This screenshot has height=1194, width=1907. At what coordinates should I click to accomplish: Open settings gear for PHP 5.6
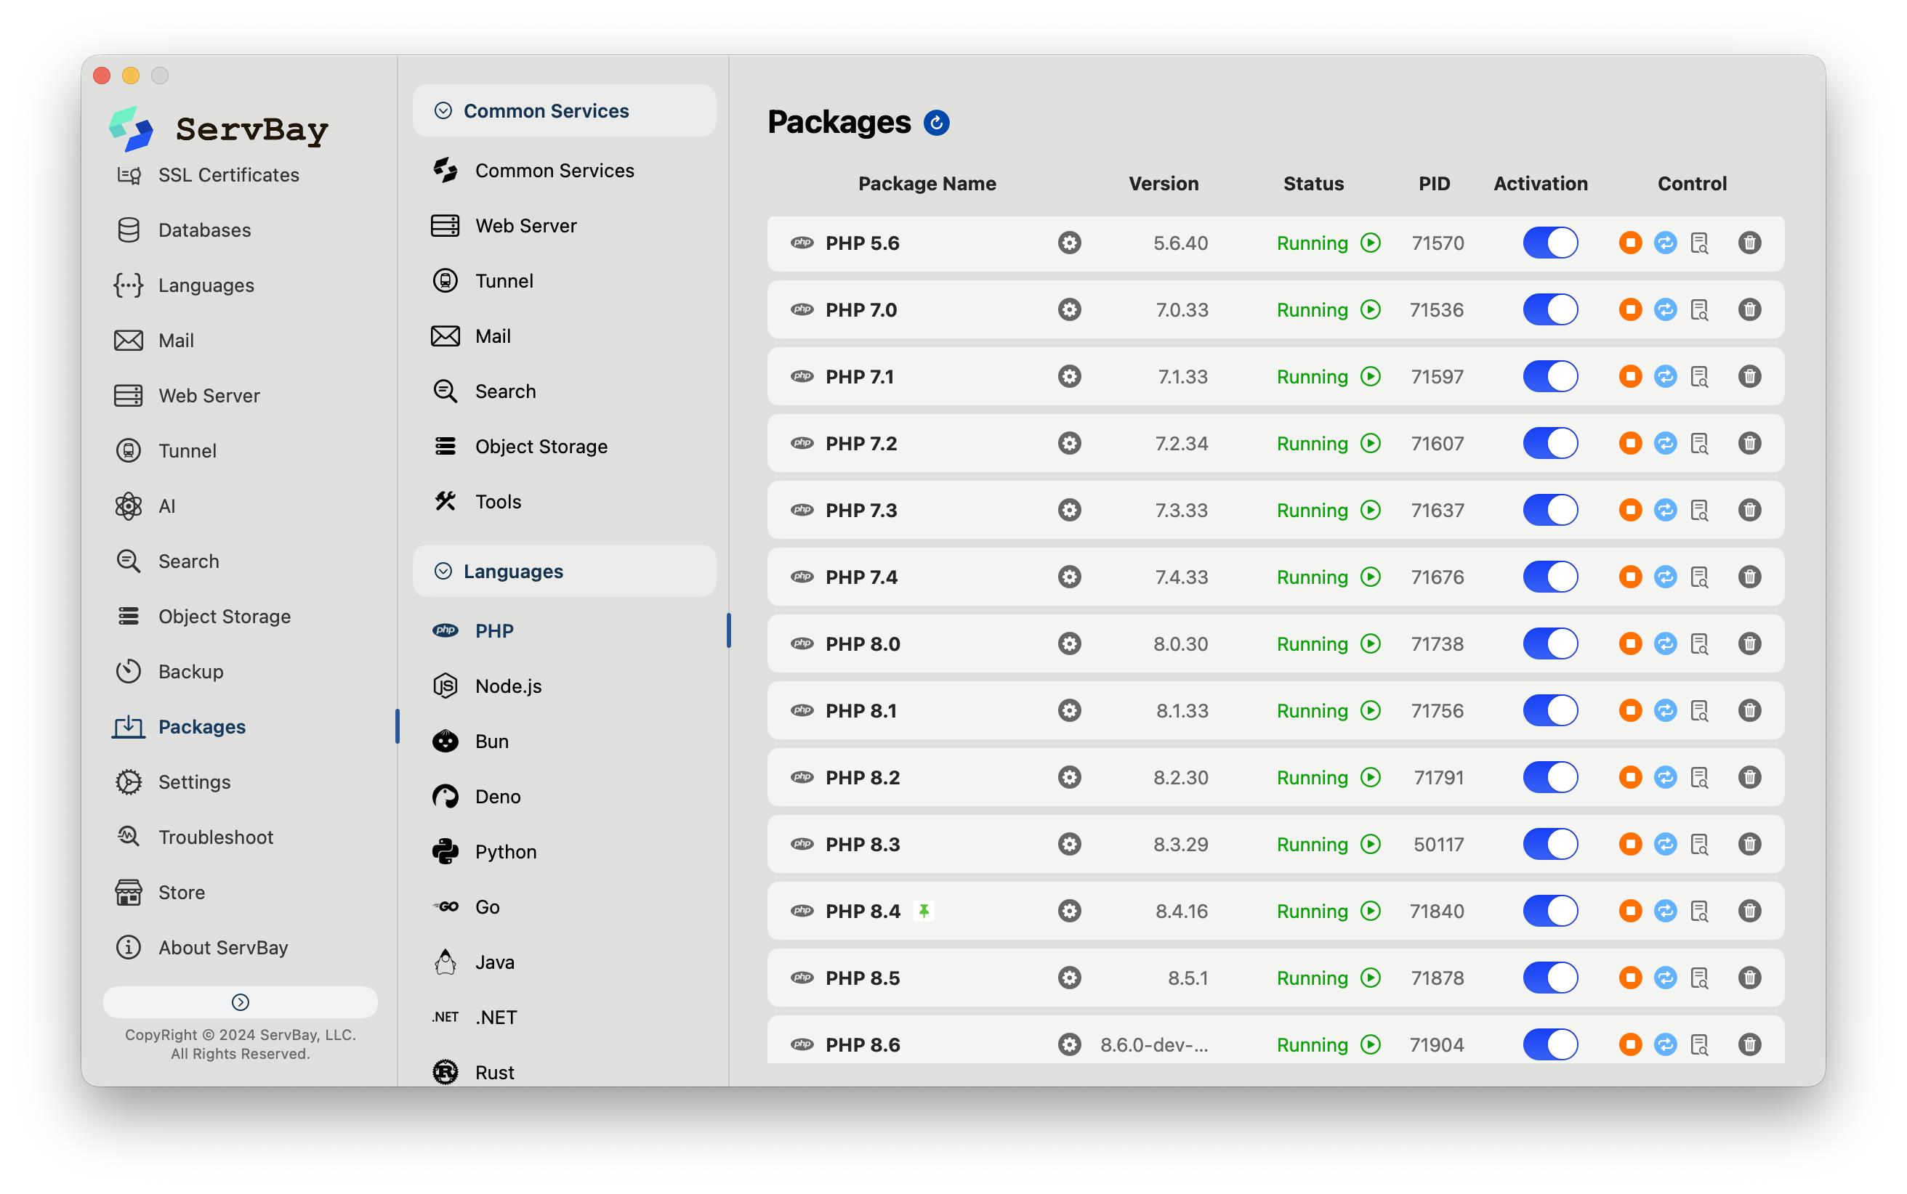point(1069,243)
